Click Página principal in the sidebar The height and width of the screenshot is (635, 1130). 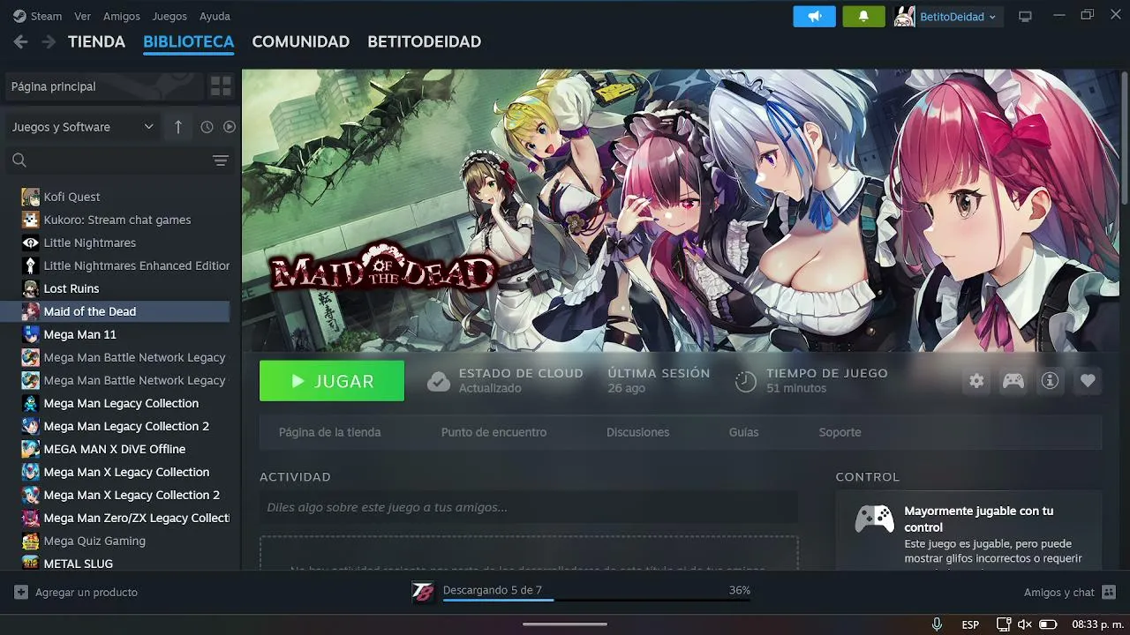point(104,86)
